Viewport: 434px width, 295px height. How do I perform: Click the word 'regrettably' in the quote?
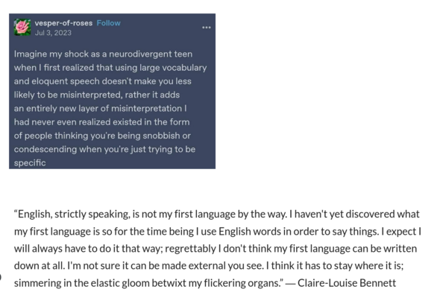pos(190,249)
